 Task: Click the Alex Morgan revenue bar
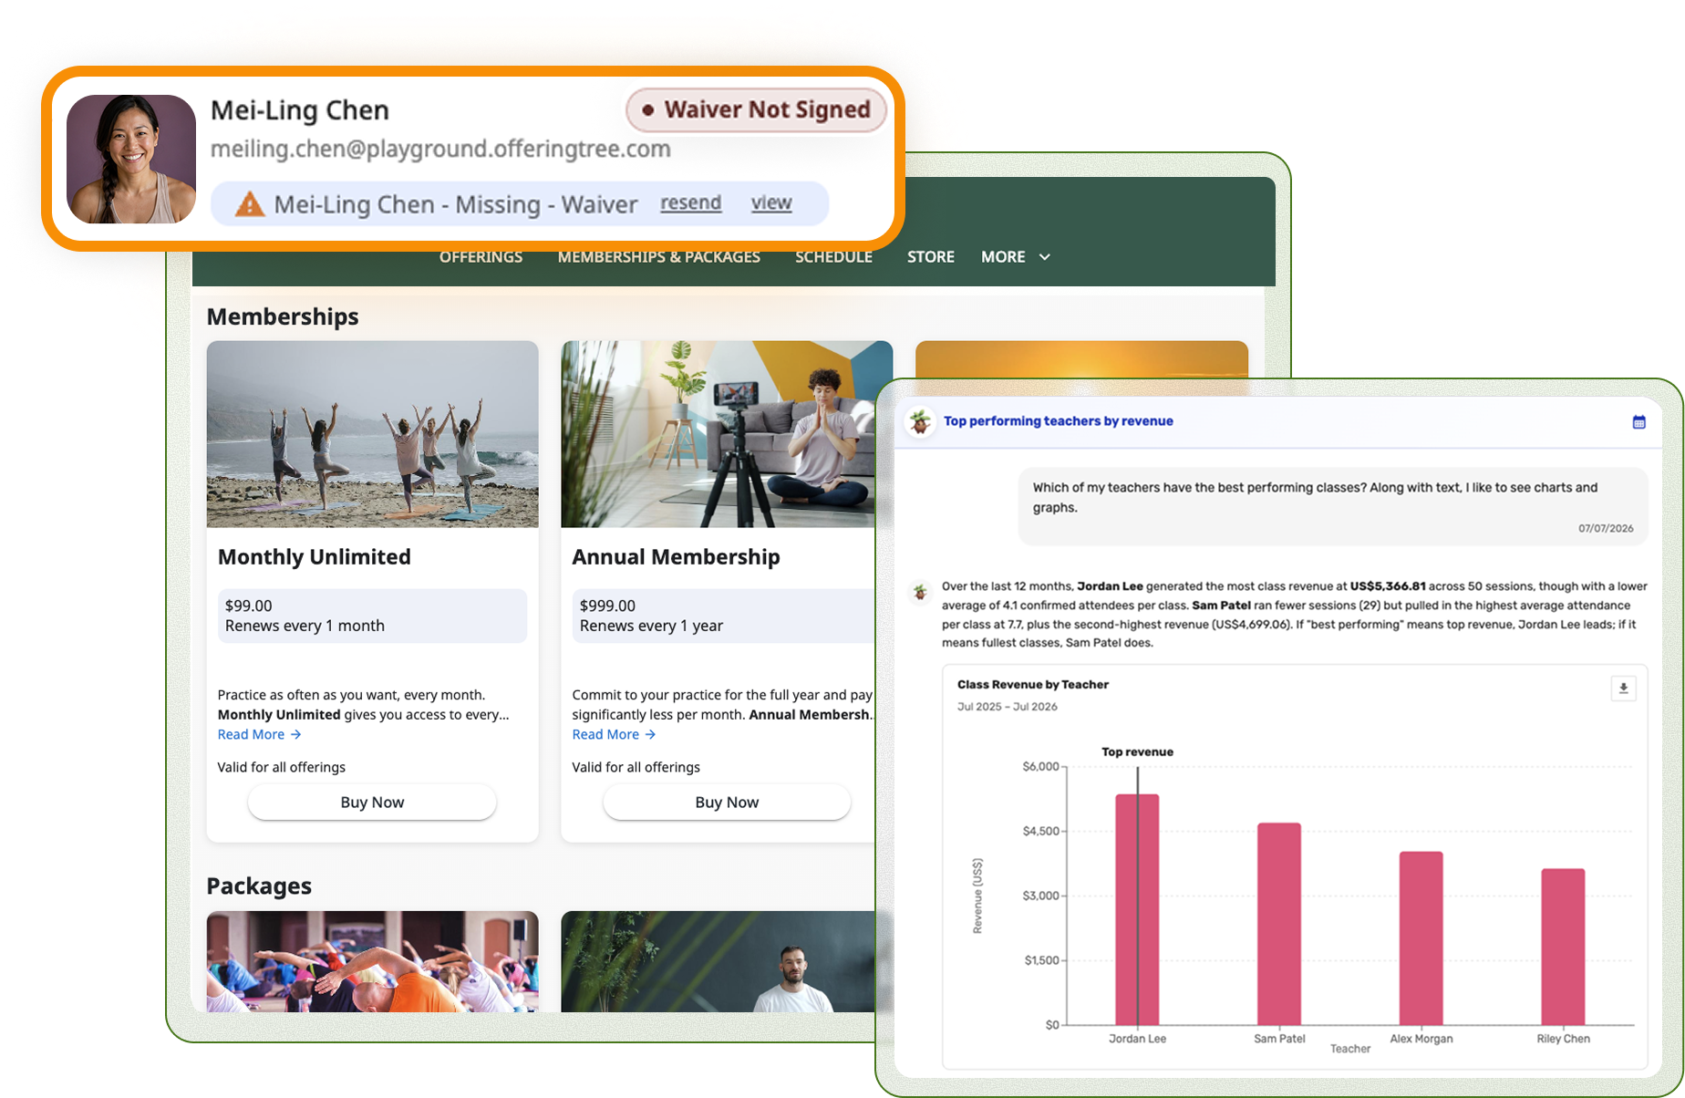pos(1421,939)
